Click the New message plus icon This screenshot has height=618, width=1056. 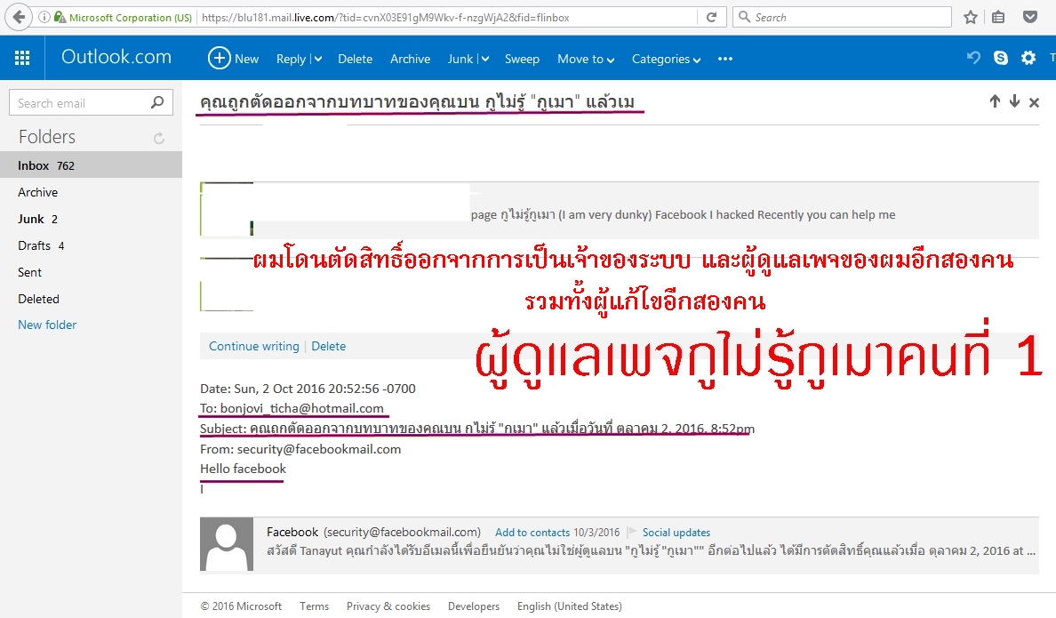click(219, 58)
